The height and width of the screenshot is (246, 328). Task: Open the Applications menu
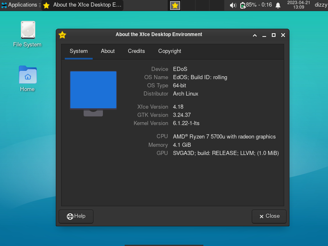(19, 5)
